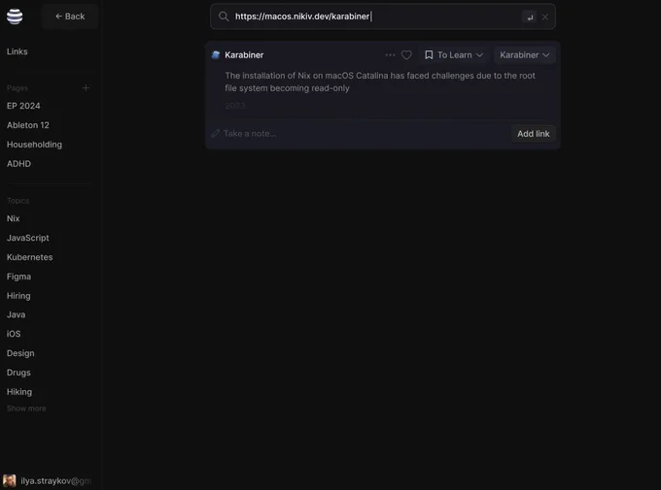The height and width of the screenshot is (490, 661).
Task: Open the ADHD page
Action: (19, 164)
